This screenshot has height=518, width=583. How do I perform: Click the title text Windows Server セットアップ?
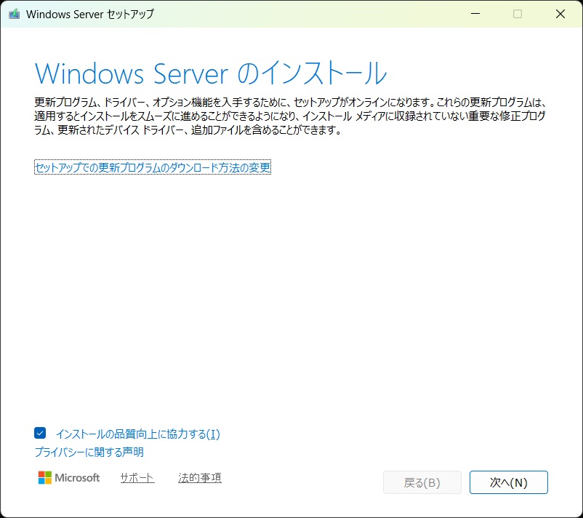(x=90, y=14)
